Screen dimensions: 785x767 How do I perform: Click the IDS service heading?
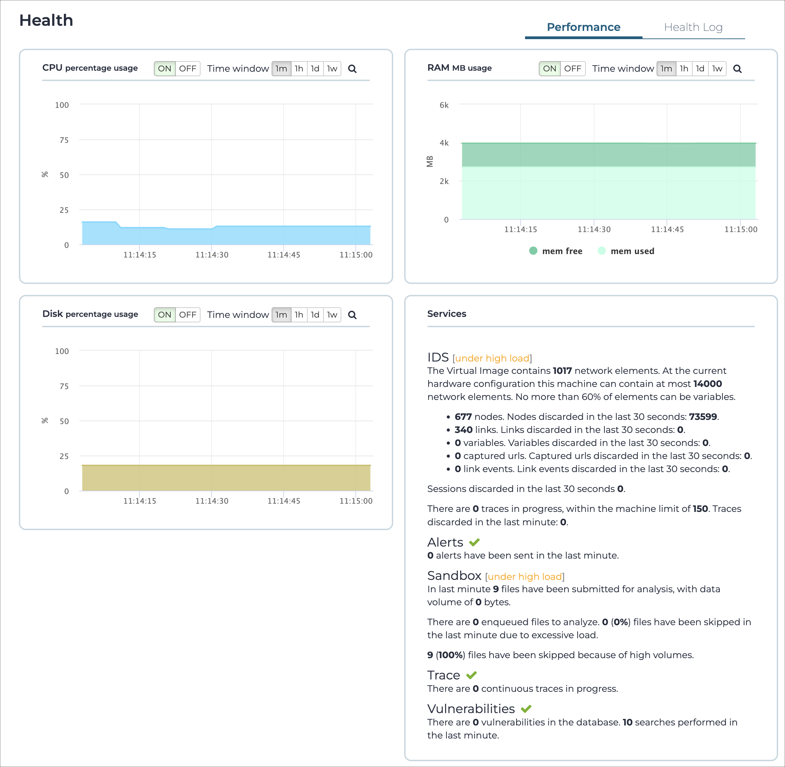point(438,357)
